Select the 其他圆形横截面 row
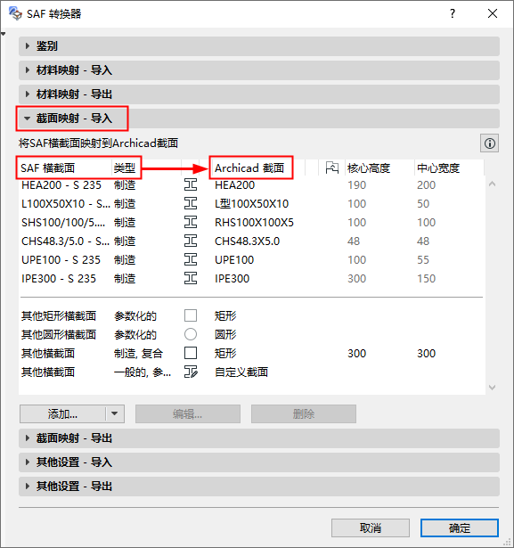The image size is (514, 548). (x=251, y=334)
